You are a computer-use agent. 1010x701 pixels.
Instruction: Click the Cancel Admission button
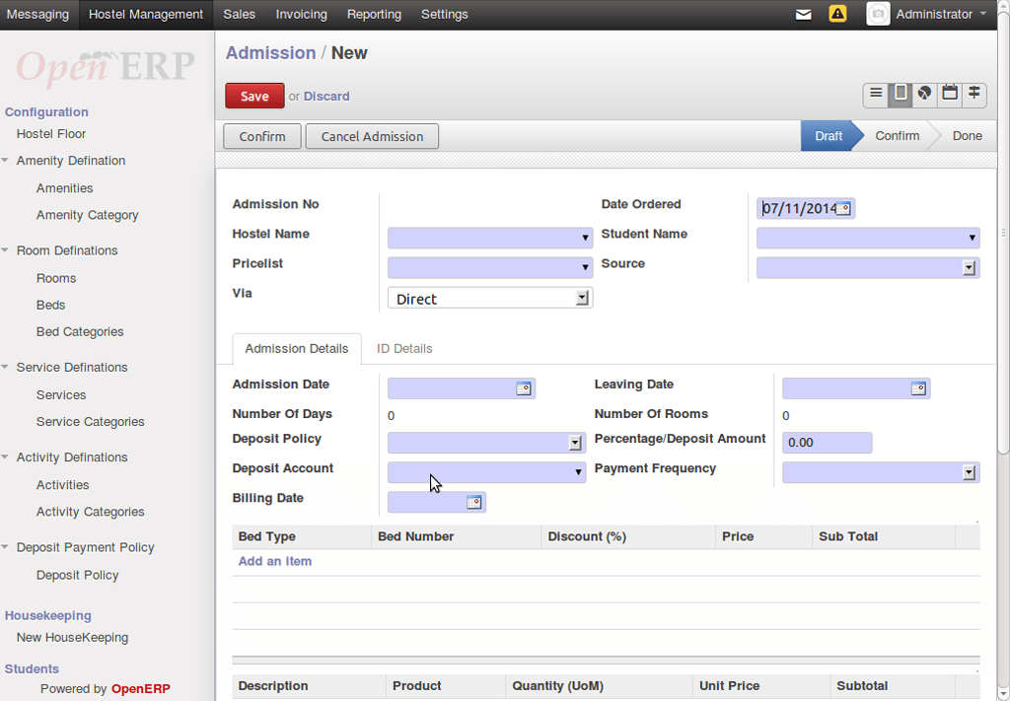[x=372, y=136]
